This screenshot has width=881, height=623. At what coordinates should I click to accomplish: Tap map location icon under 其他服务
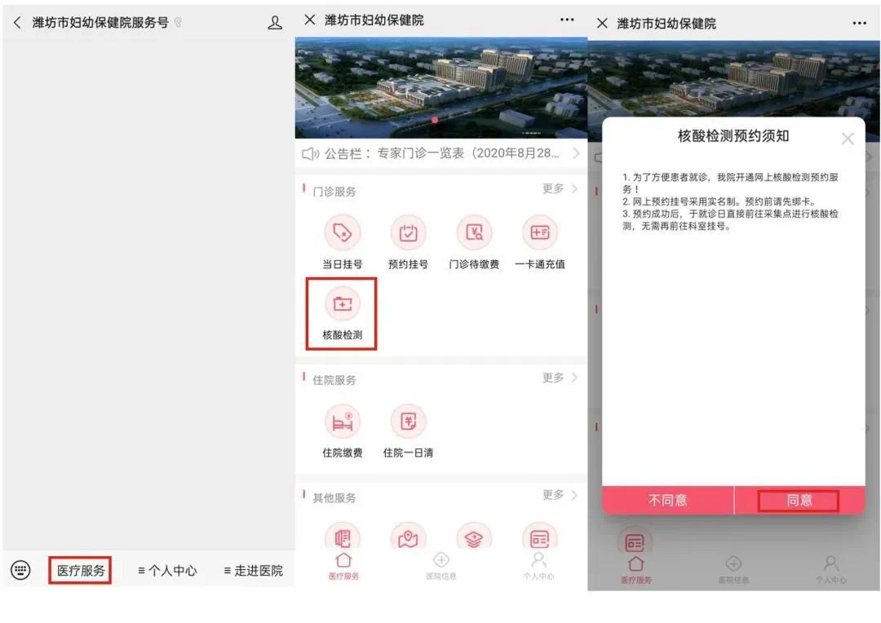[x=409, y=537]
